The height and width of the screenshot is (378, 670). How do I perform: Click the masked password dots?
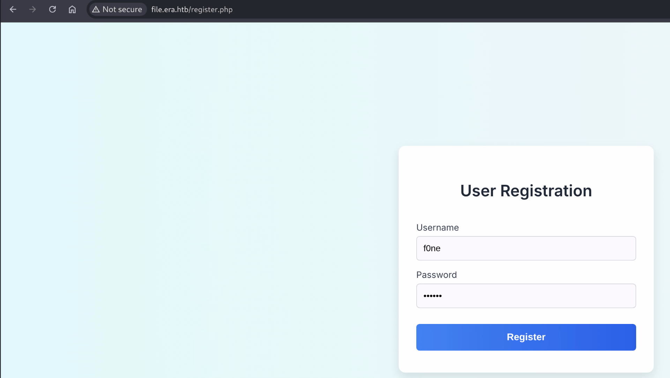point(432,296)
